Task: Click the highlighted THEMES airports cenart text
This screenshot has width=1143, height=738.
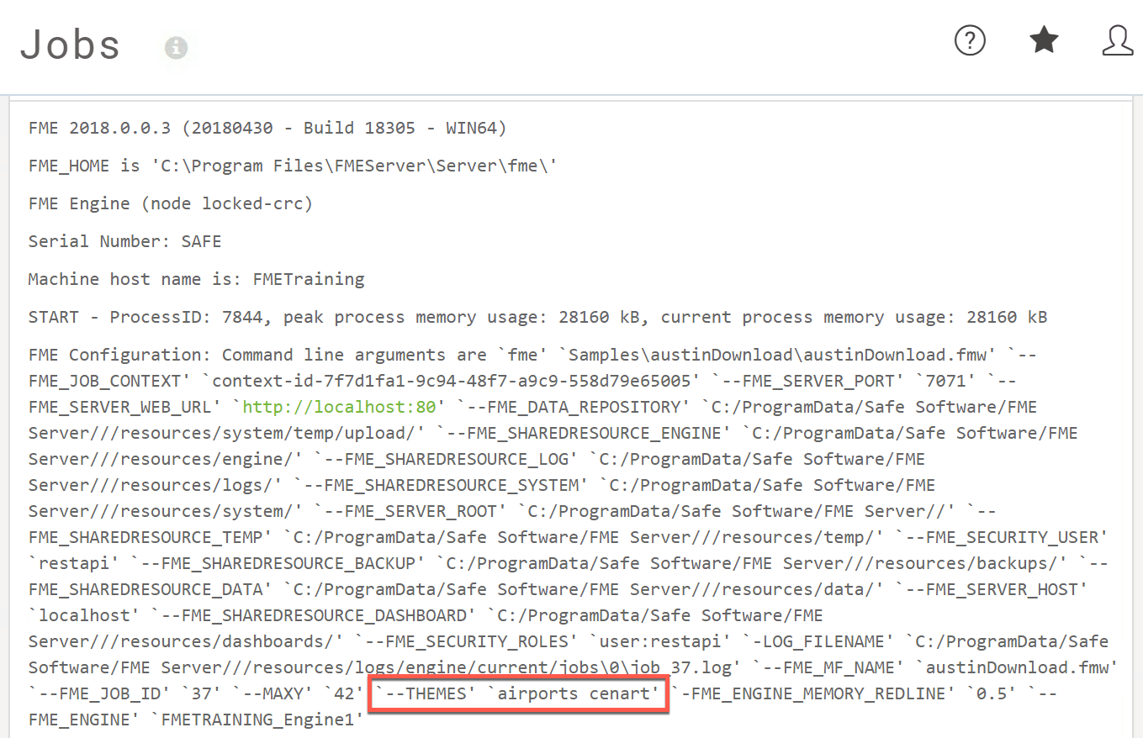Action: [x=518, y=693]
